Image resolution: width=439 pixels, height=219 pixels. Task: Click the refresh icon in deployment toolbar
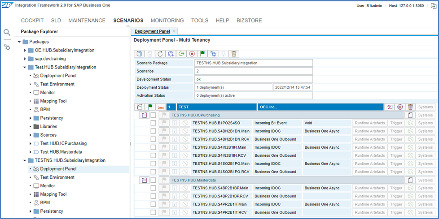point(161,54)
